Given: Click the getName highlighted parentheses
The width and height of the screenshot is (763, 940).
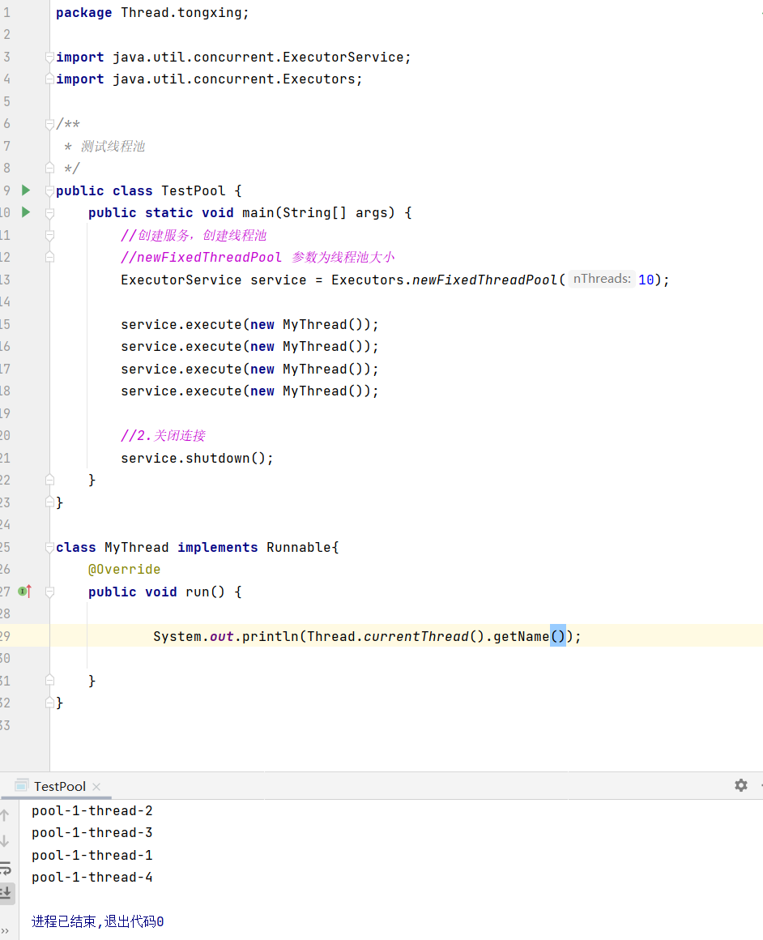Looking at the screenshot, I should pos(558,636).
